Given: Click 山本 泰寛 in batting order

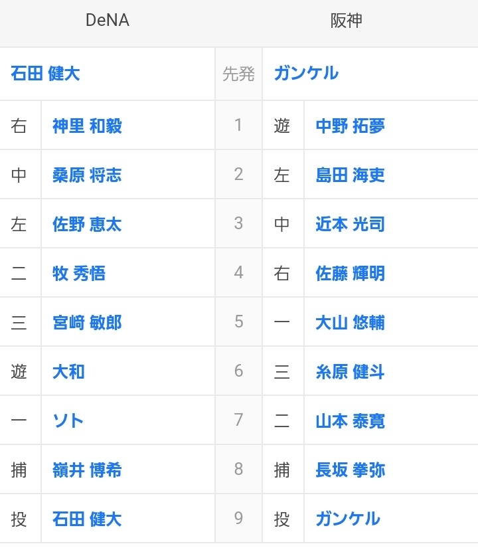Looking at the screenshot, I should point(350,420).
